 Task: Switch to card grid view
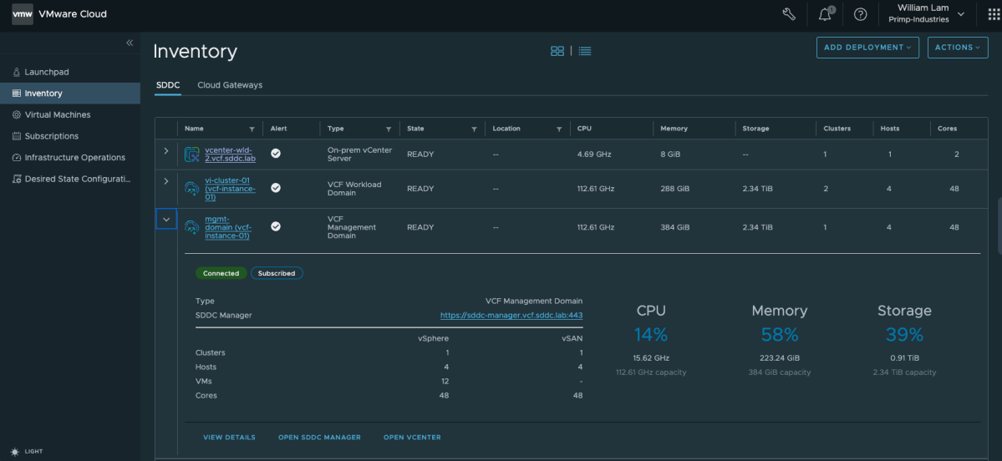point(557,51)
